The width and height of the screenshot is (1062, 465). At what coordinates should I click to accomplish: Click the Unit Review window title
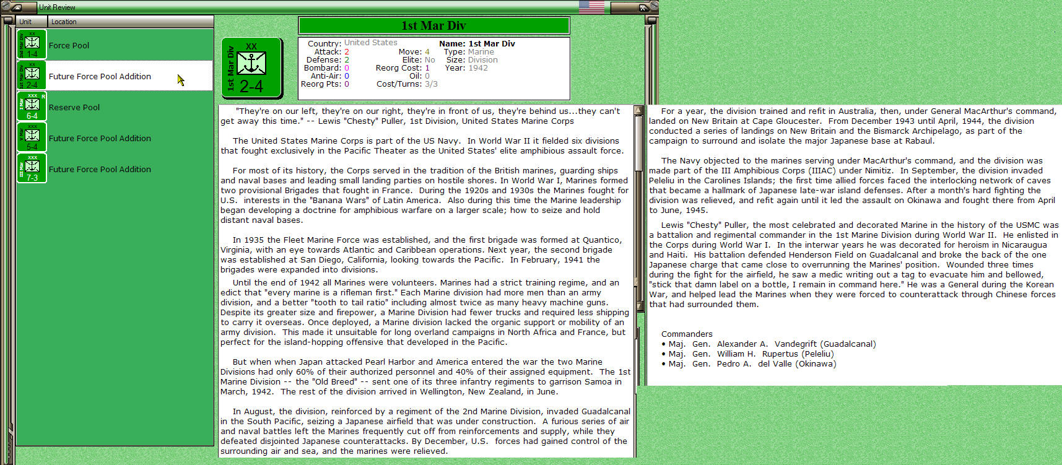(x=57, y=7)
